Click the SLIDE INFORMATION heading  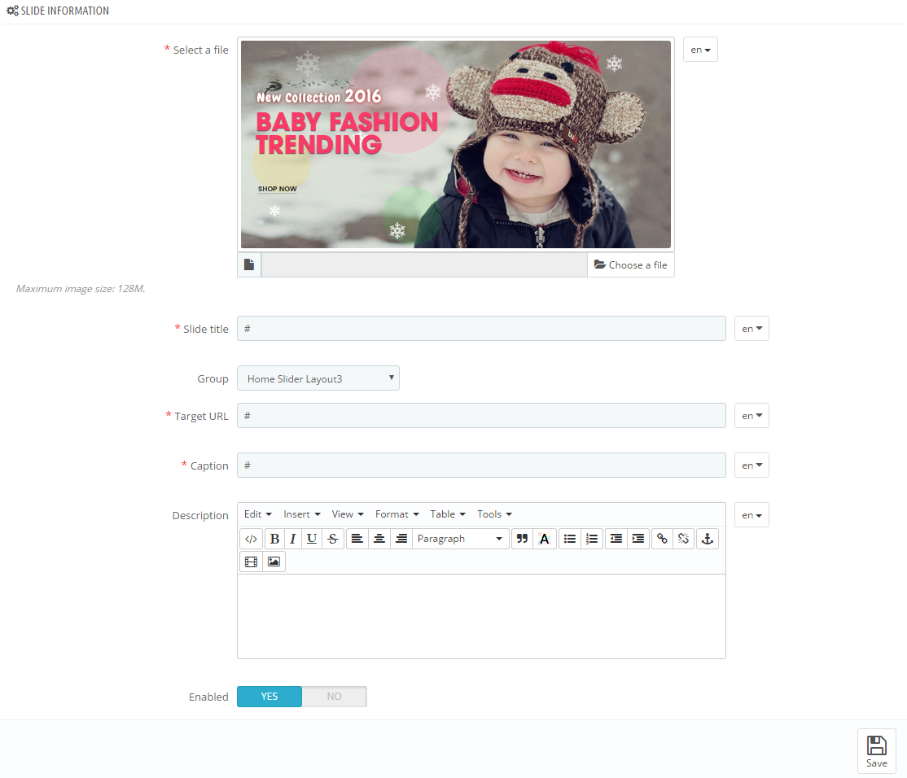pos(65,11)
